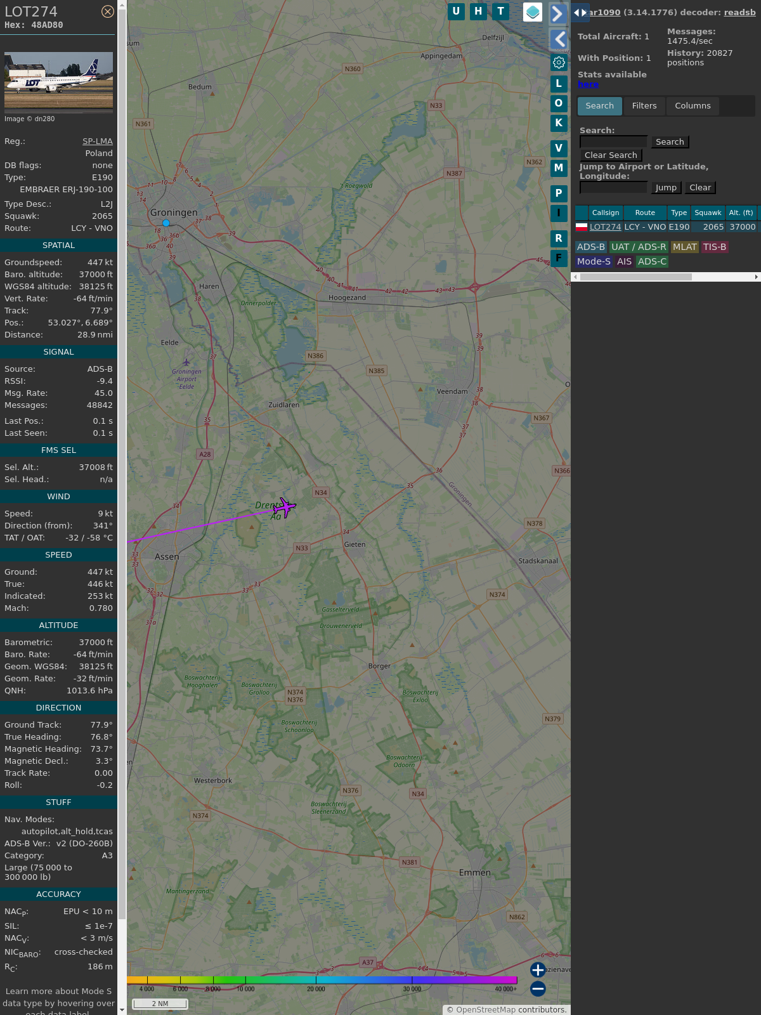This screenshot has height=1015, width=761.
Task: Click the Clear Search button
Action: (611, 155)
